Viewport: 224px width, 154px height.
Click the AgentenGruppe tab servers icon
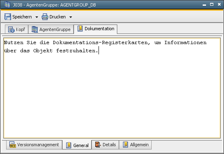point(35,29)
